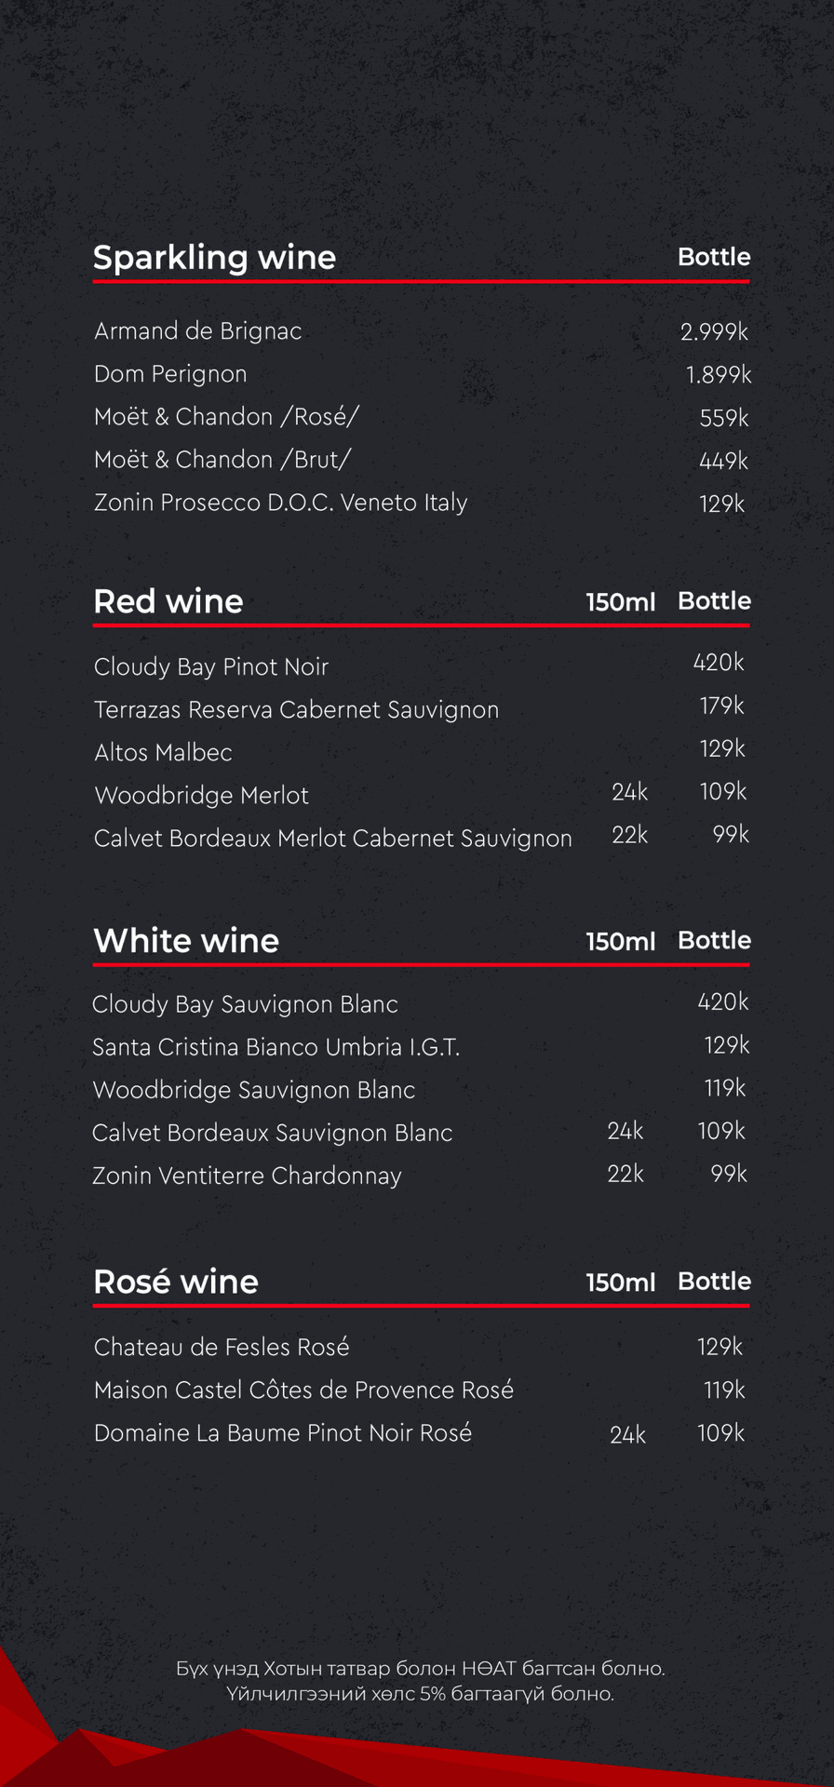Click Cloudy Bay Pinot Noir

tap(211, 666)
